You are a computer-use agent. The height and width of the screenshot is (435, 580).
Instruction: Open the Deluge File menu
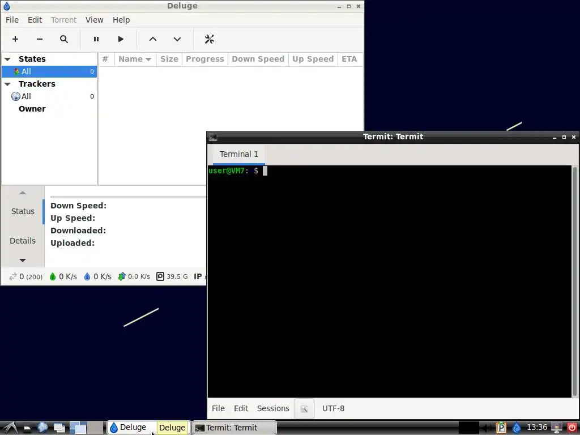point(12,20)
